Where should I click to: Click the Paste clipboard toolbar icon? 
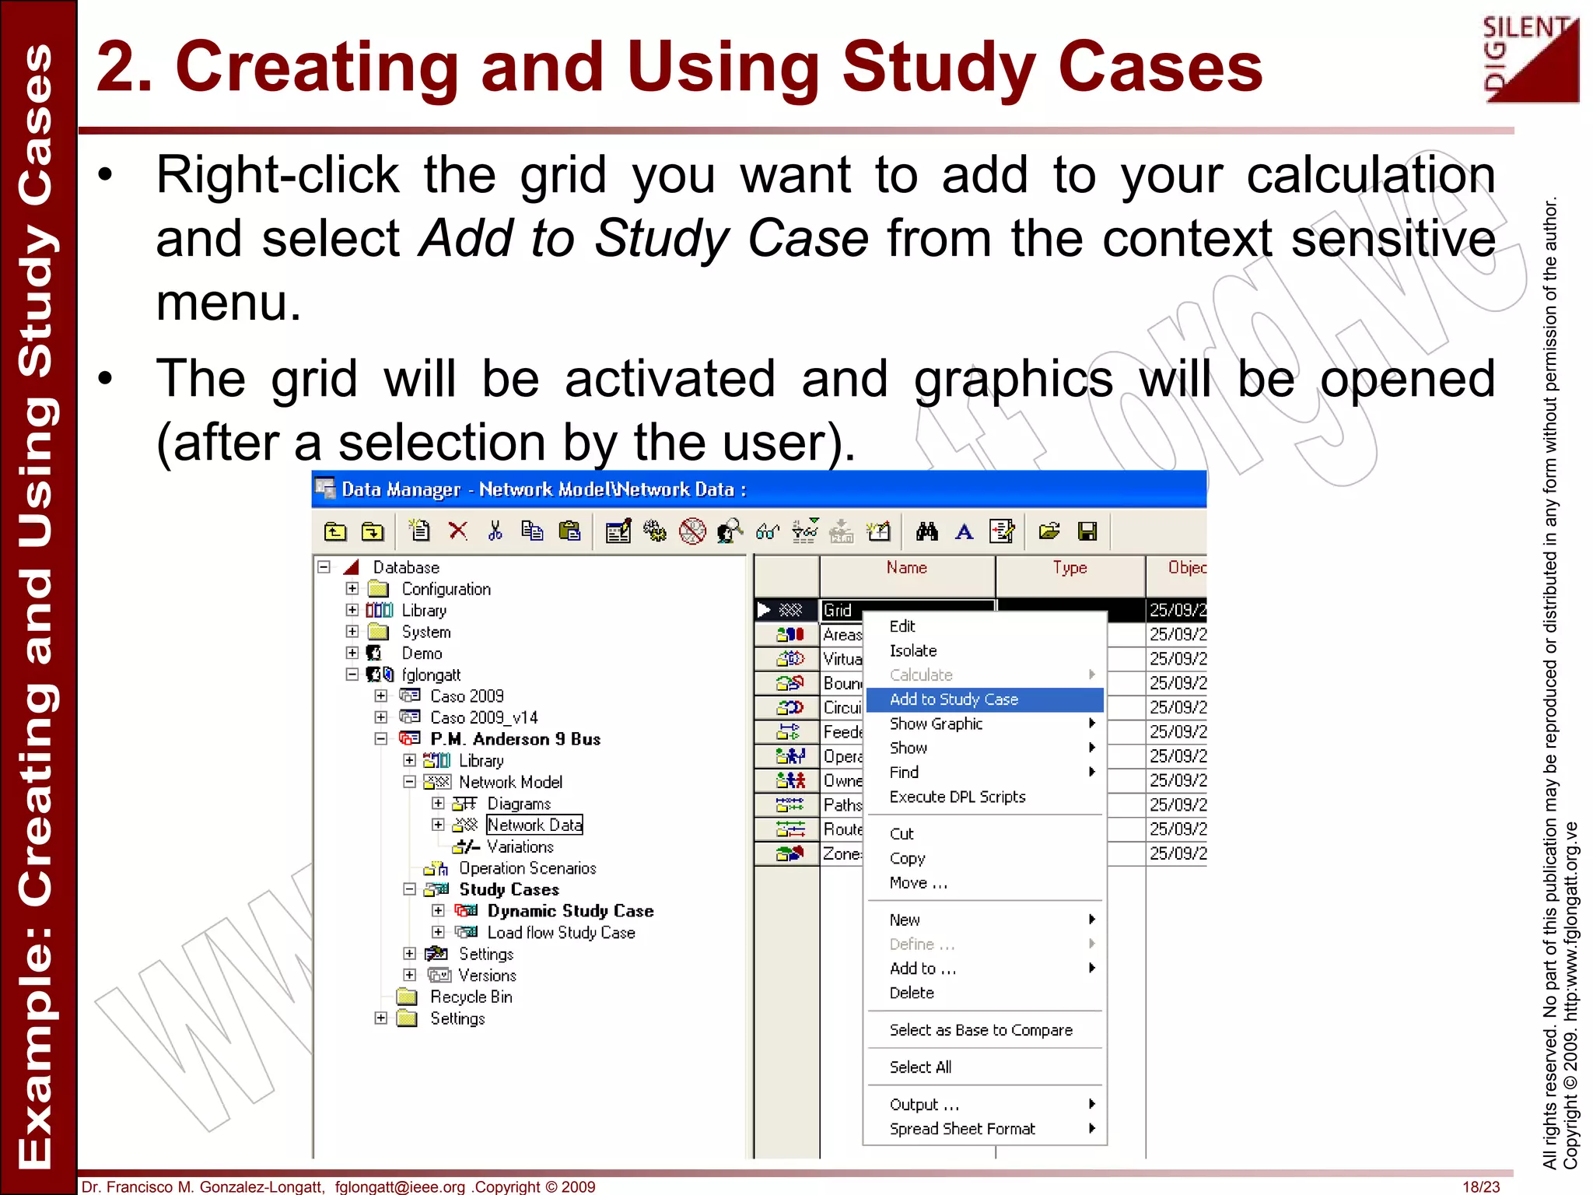click(569, 531)
